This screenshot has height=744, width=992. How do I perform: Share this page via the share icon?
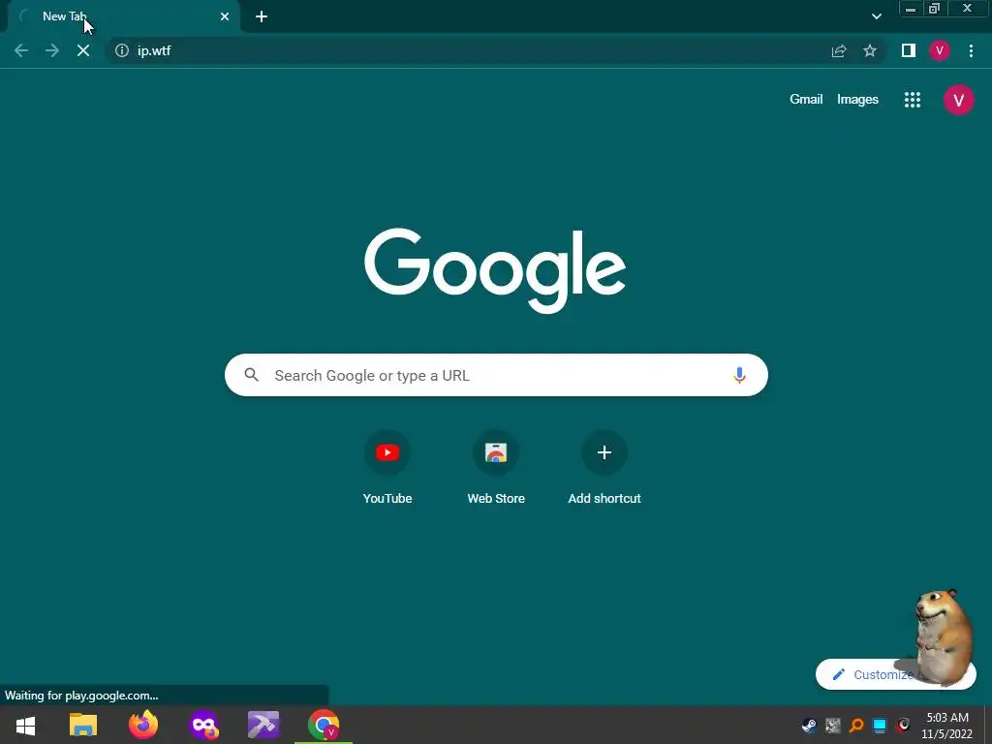tap(839, 50)
